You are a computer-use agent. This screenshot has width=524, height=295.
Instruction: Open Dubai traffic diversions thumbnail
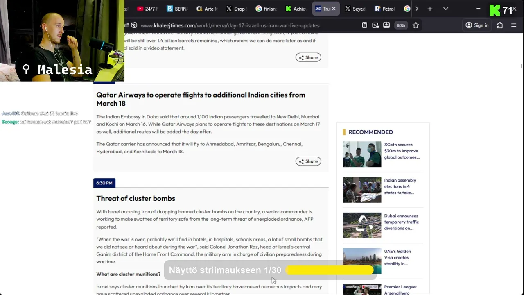pos(362,226)
